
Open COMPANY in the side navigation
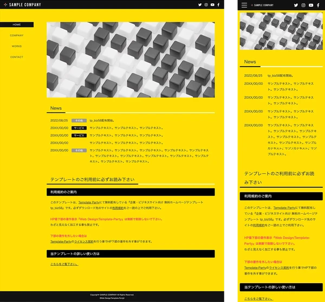(17, 35)
